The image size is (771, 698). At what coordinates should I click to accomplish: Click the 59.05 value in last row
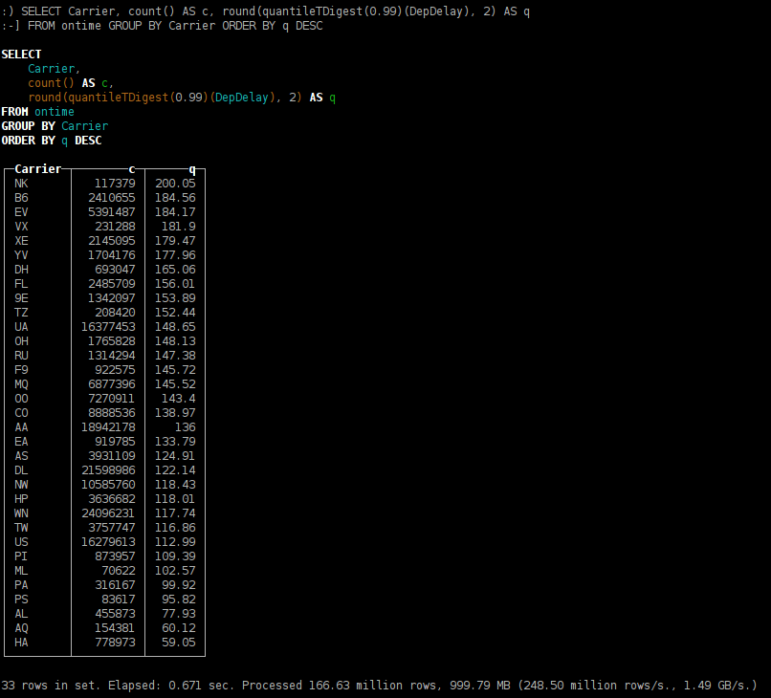pos(178,643)
